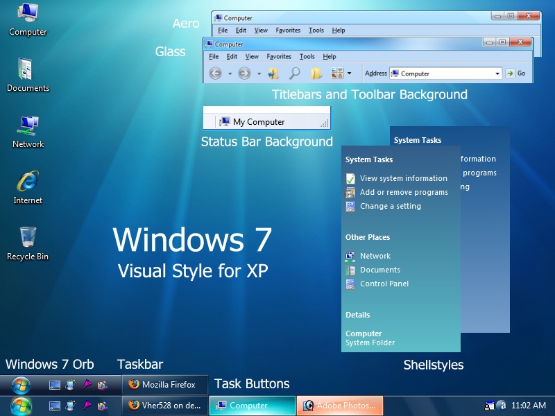555x416 pixels.
Task: Open Tools menu in Aero window
Action: coord(316,31)
